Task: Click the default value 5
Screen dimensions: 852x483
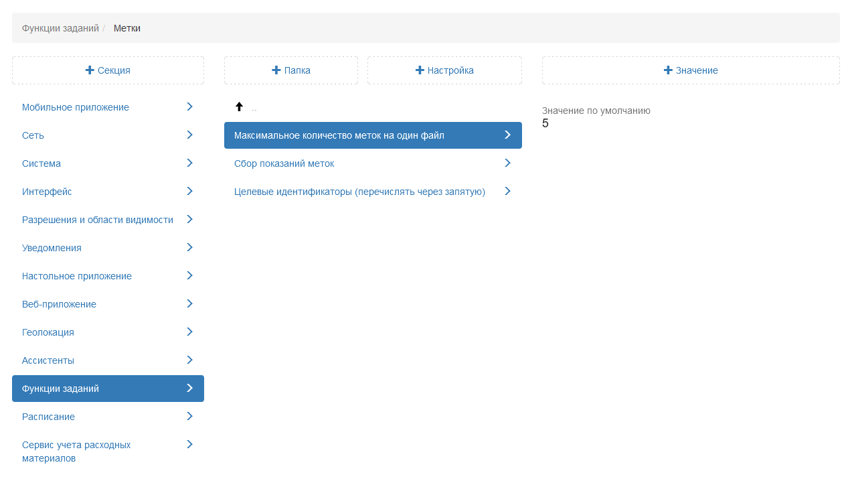Action: (x=545, y=124)
